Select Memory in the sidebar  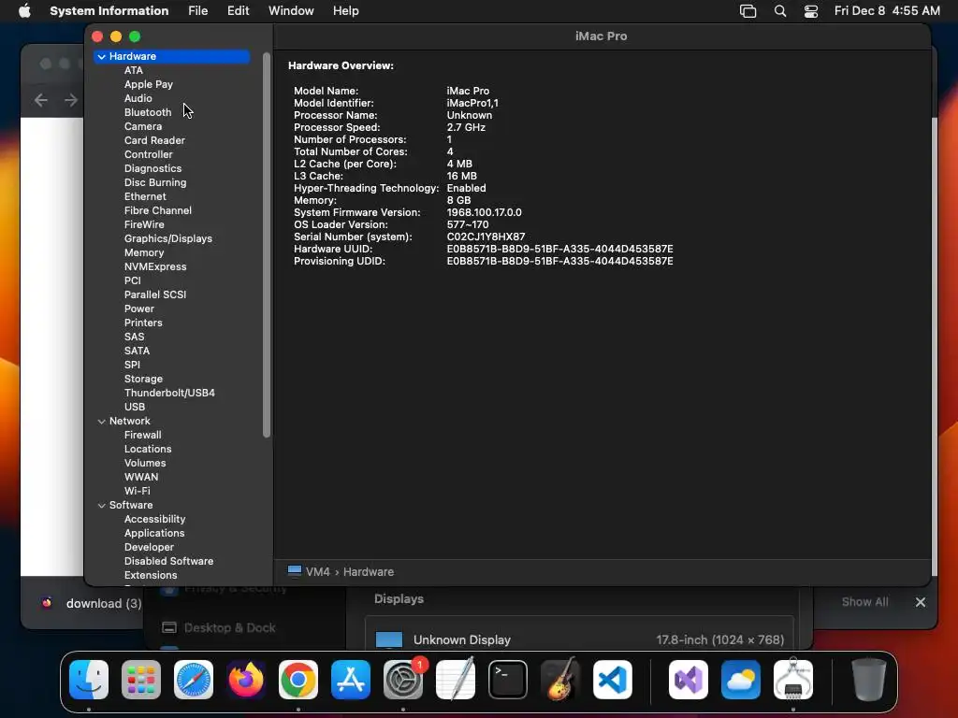click(144, 252)
